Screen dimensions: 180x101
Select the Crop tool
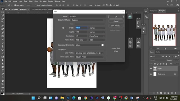3,22
